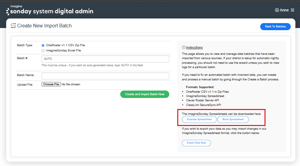Click Create and Import Batch Now

coord(145,94)
